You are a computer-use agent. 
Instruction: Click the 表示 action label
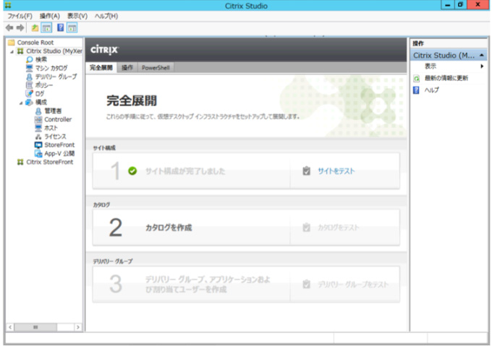coord(430,66)
